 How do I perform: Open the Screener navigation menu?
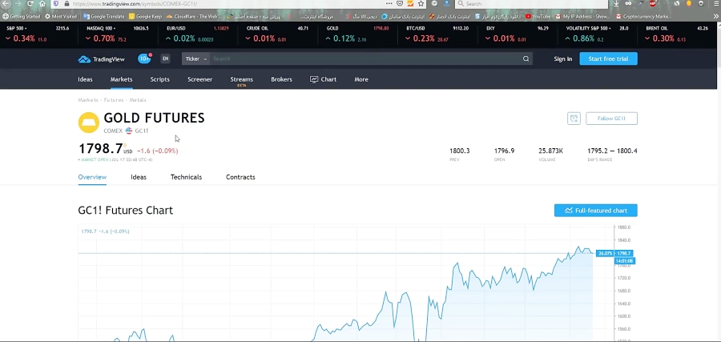[x=199, y=79]
